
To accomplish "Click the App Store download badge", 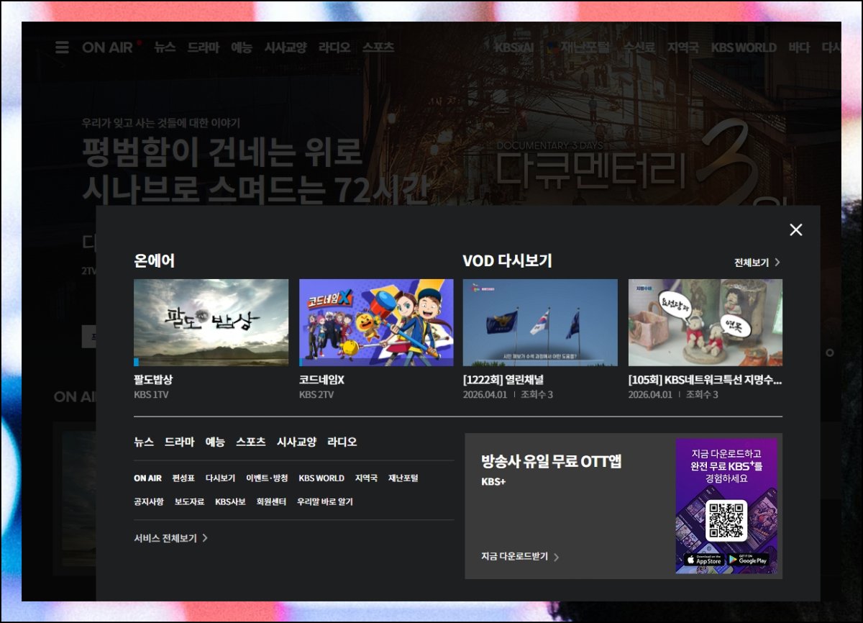I will tap(703, 560).
